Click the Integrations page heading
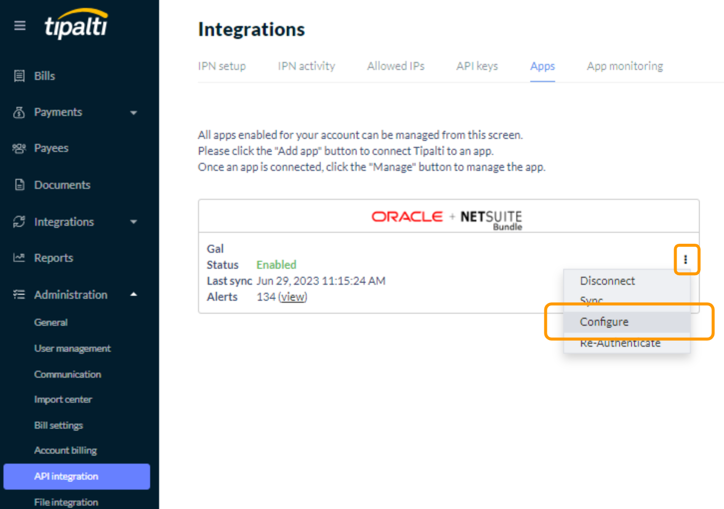Screen dimensions: 724x509 [x=251, y=29]
